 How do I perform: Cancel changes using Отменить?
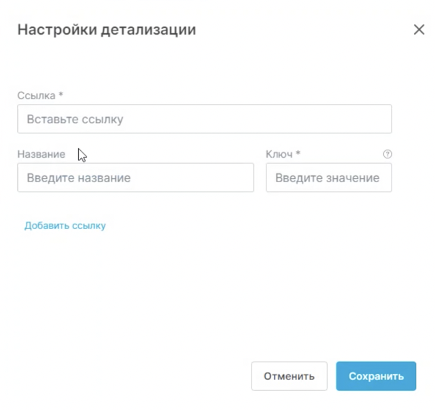click(x=289, y=376)
